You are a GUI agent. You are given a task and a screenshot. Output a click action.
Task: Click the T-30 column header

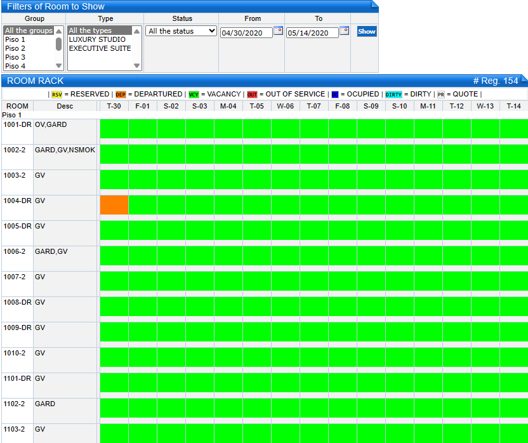pyautogui.click(x=114, y=106)
